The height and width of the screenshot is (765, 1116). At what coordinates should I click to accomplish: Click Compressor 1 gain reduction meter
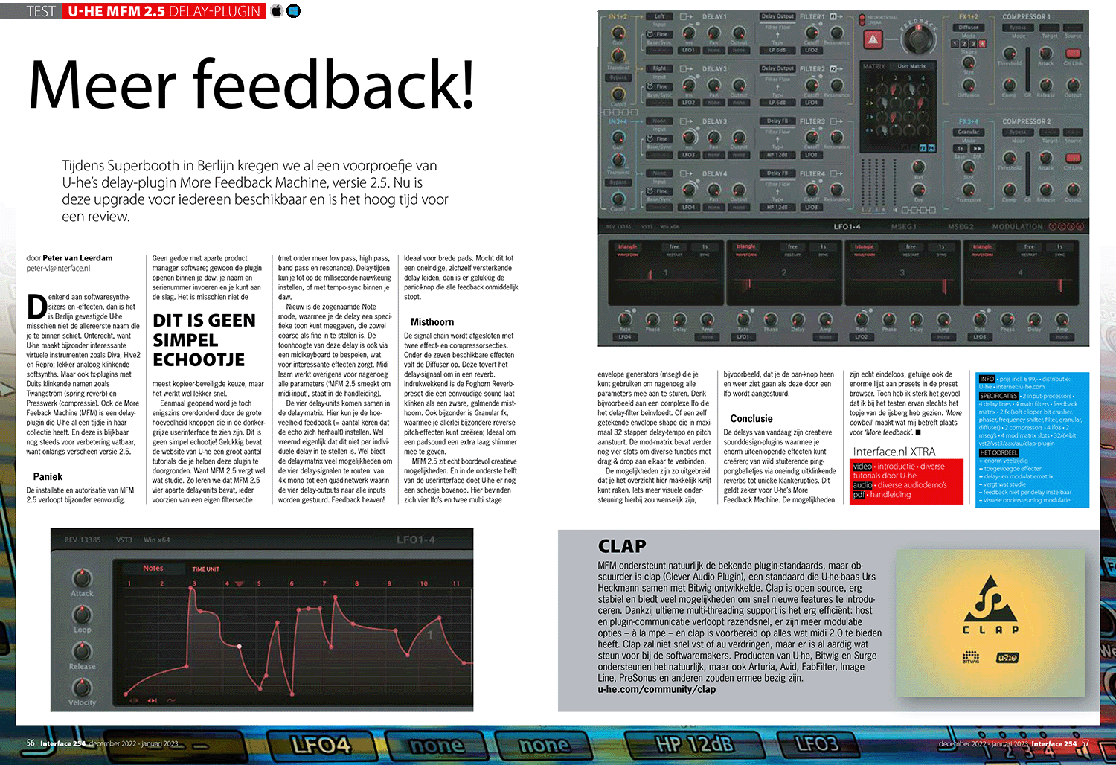pos(1027,69)
